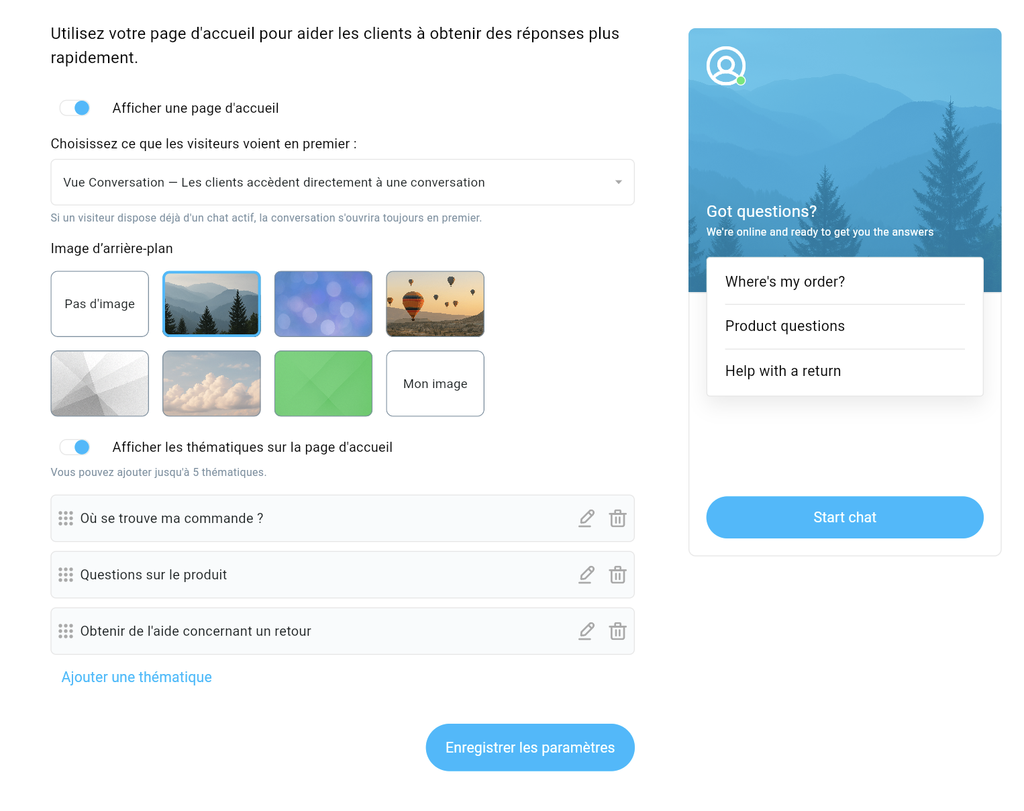Grab drag handle of 'Questions sur le produit'

(x=66, y=575)
